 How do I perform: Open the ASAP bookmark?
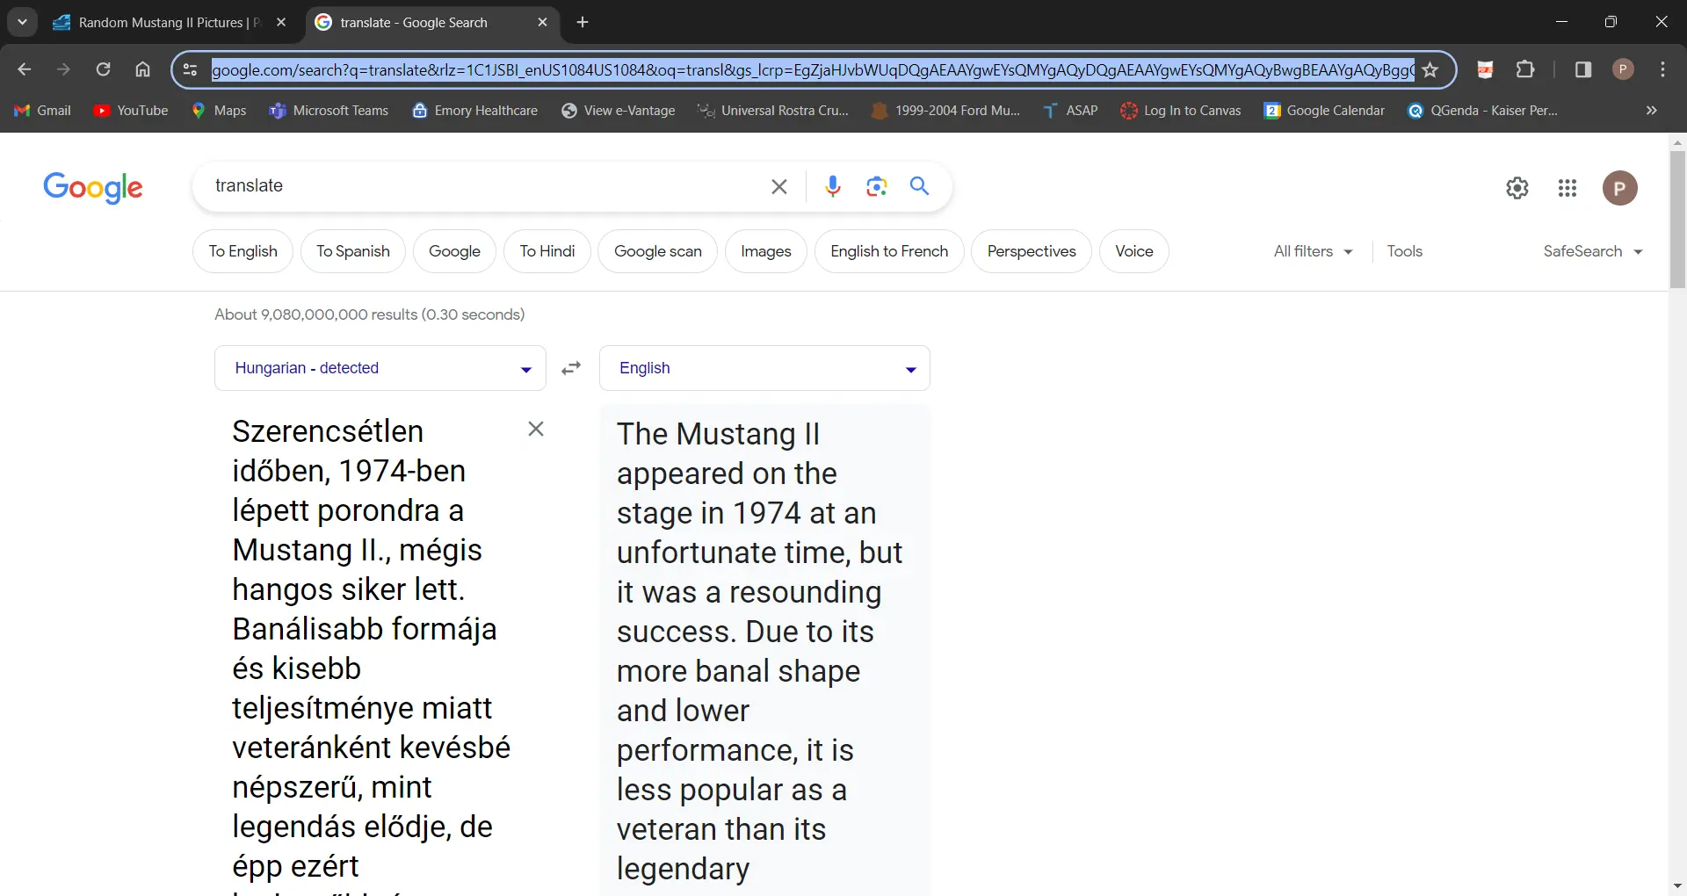click(1070, 111)
